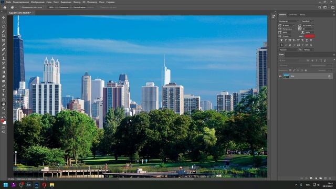Image resolution: width=336 pixels, height=189 pixels.
Task: Open the Фильтр menu
Action: pyautogui.click(x=77, y=2)
